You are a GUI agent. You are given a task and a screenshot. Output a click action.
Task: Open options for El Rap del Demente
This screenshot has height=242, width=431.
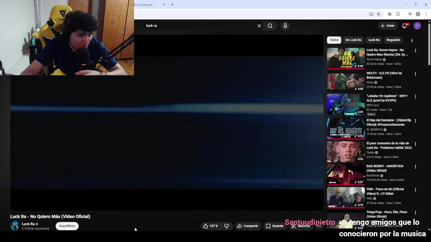pyautogui.click(x=415, y=121)
